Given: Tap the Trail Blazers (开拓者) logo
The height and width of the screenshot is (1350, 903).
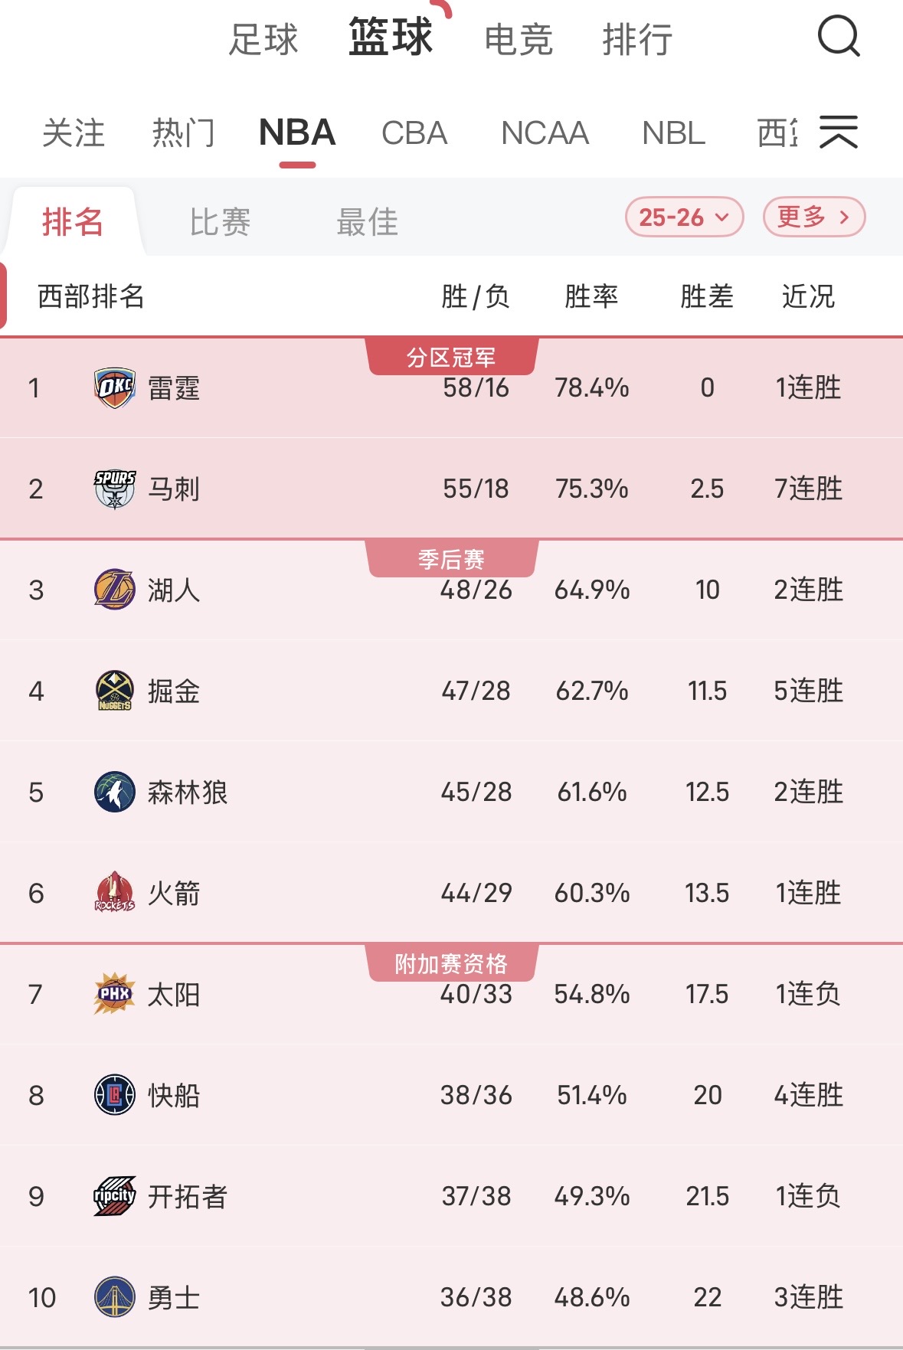Looking at the screenshot, I should point(115,1196).
